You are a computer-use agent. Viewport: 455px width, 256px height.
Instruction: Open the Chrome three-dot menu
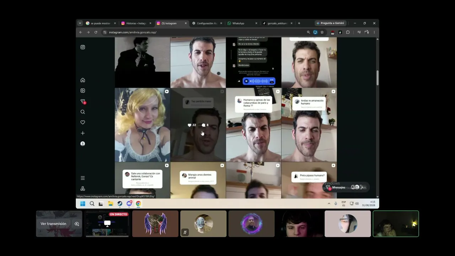pos(374,32)
